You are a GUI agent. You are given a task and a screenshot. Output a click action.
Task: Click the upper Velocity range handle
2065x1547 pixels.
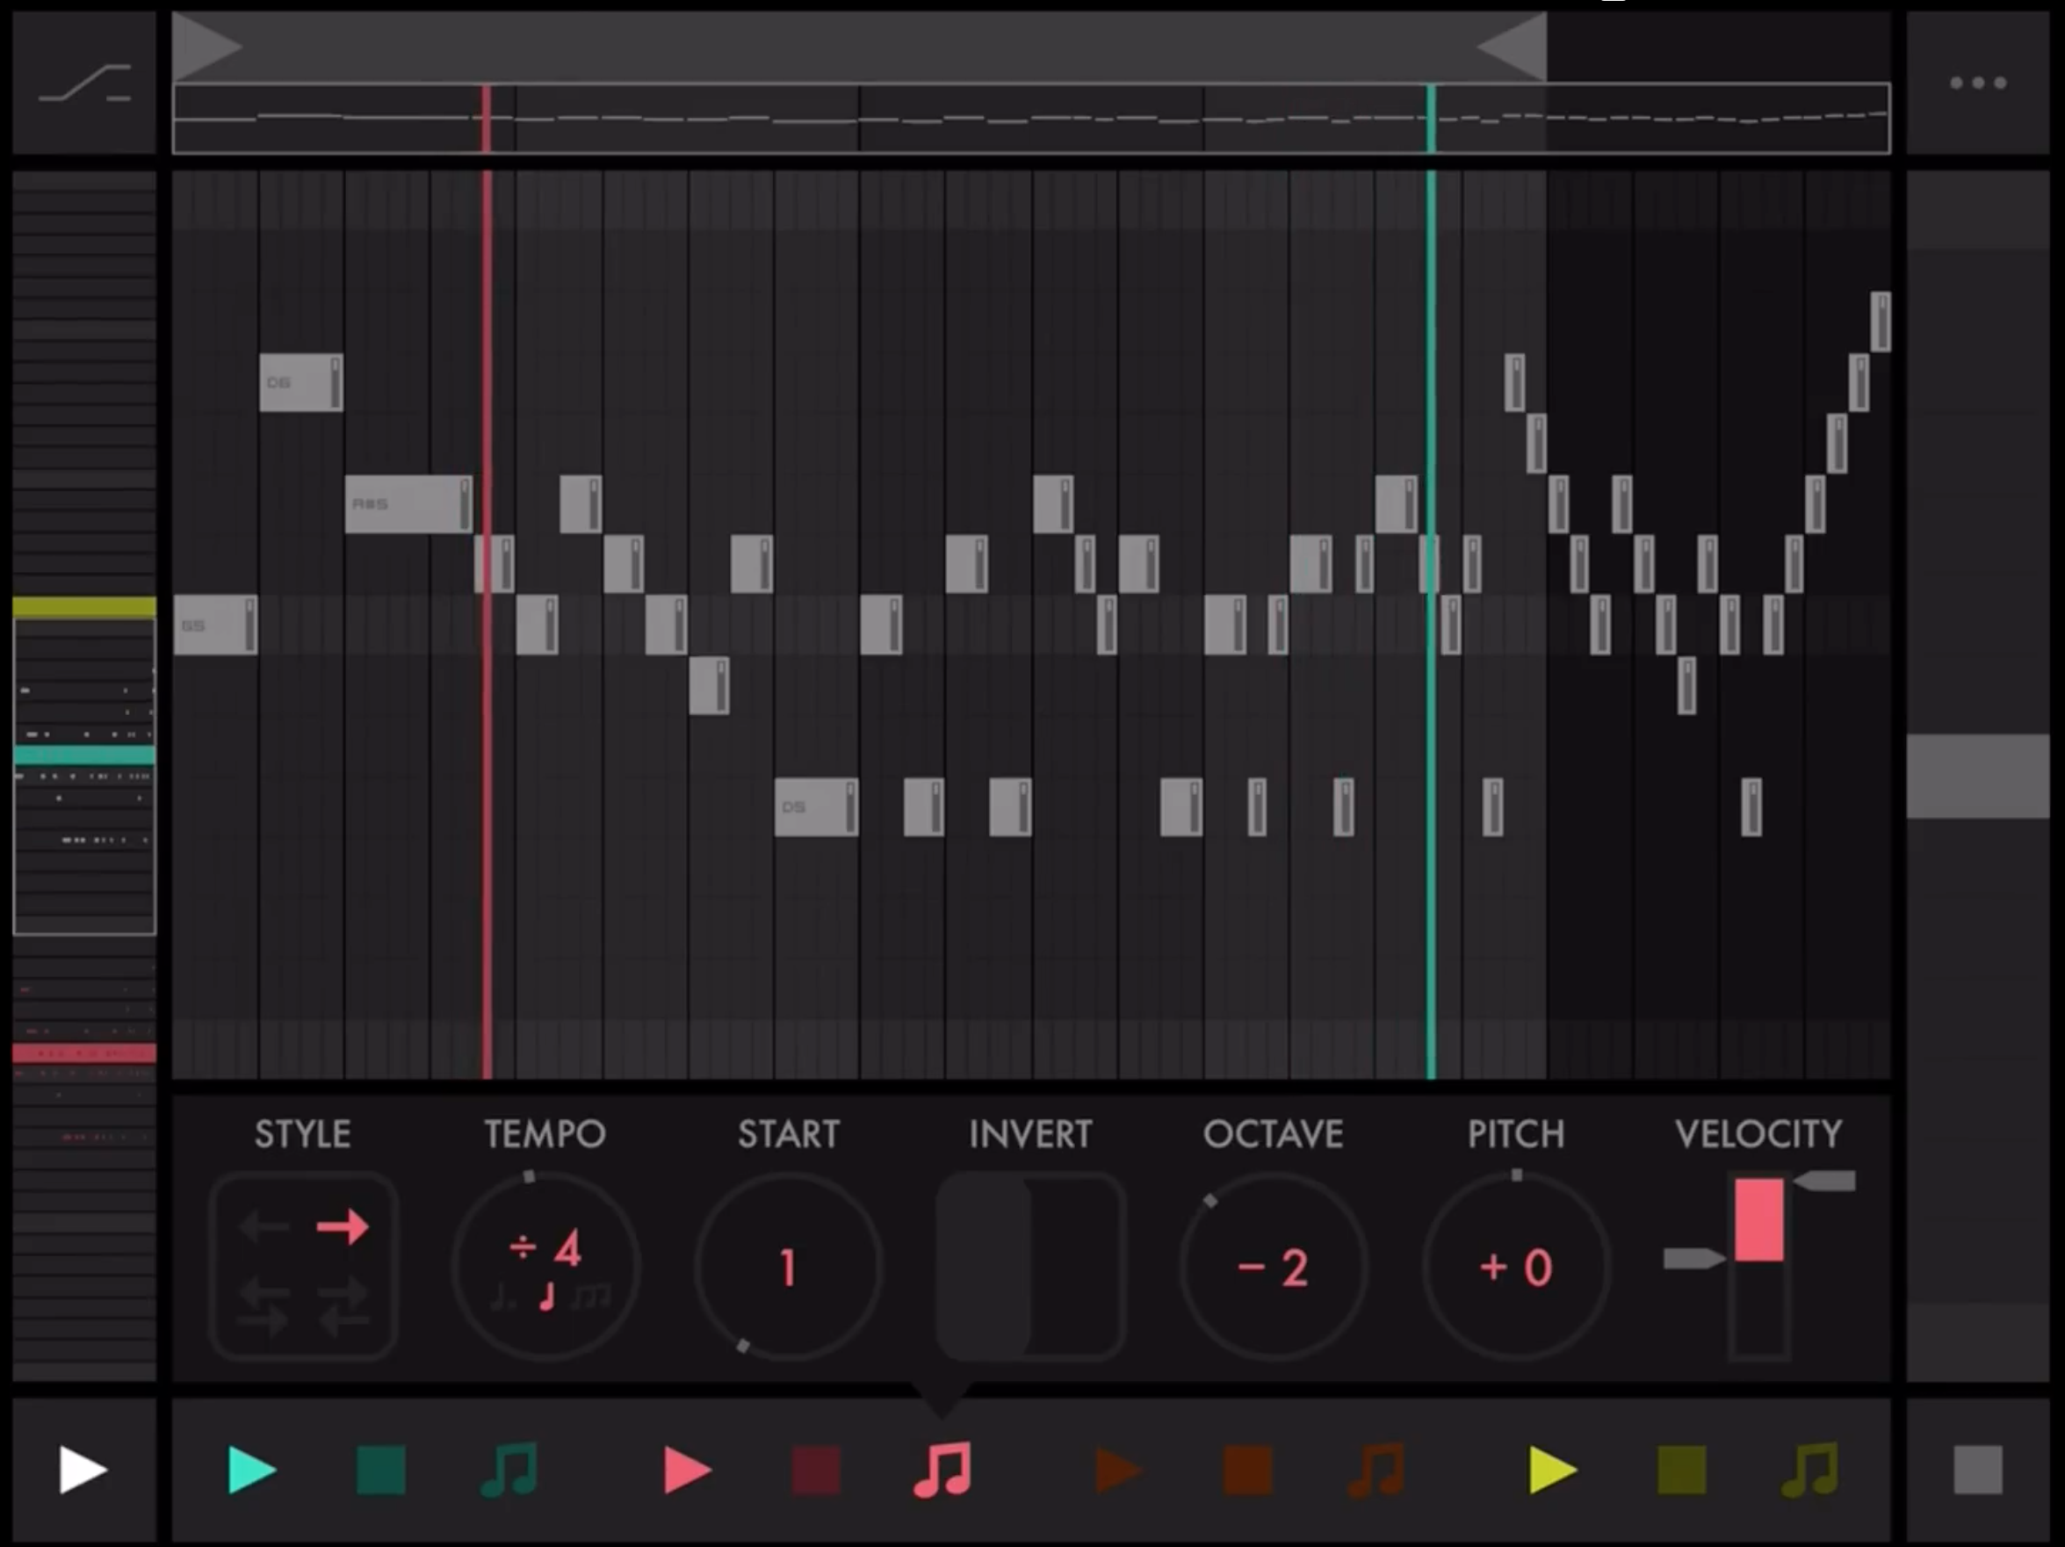click(1825, 1182)
